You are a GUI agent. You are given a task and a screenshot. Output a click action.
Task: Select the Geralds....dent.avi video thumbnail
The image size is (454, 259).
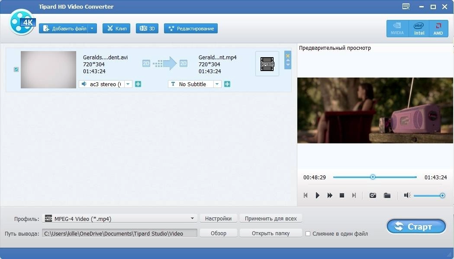click(48, 70)
